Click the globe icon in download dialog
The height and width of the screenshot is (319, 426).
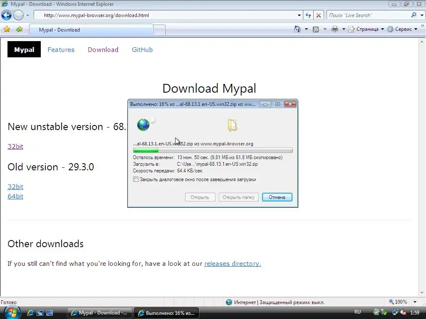click(144, 125)
